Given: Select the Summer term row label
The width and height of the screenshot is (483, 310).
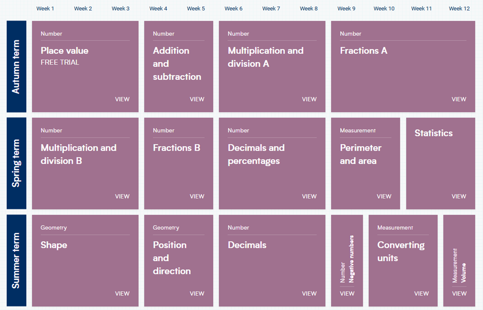Looking at the screenshot, I should 16,260.
